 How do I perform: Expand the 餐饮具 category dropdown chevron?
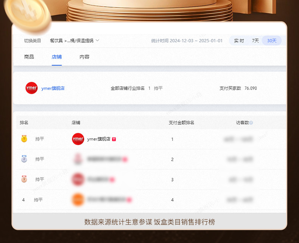point(97,40)
